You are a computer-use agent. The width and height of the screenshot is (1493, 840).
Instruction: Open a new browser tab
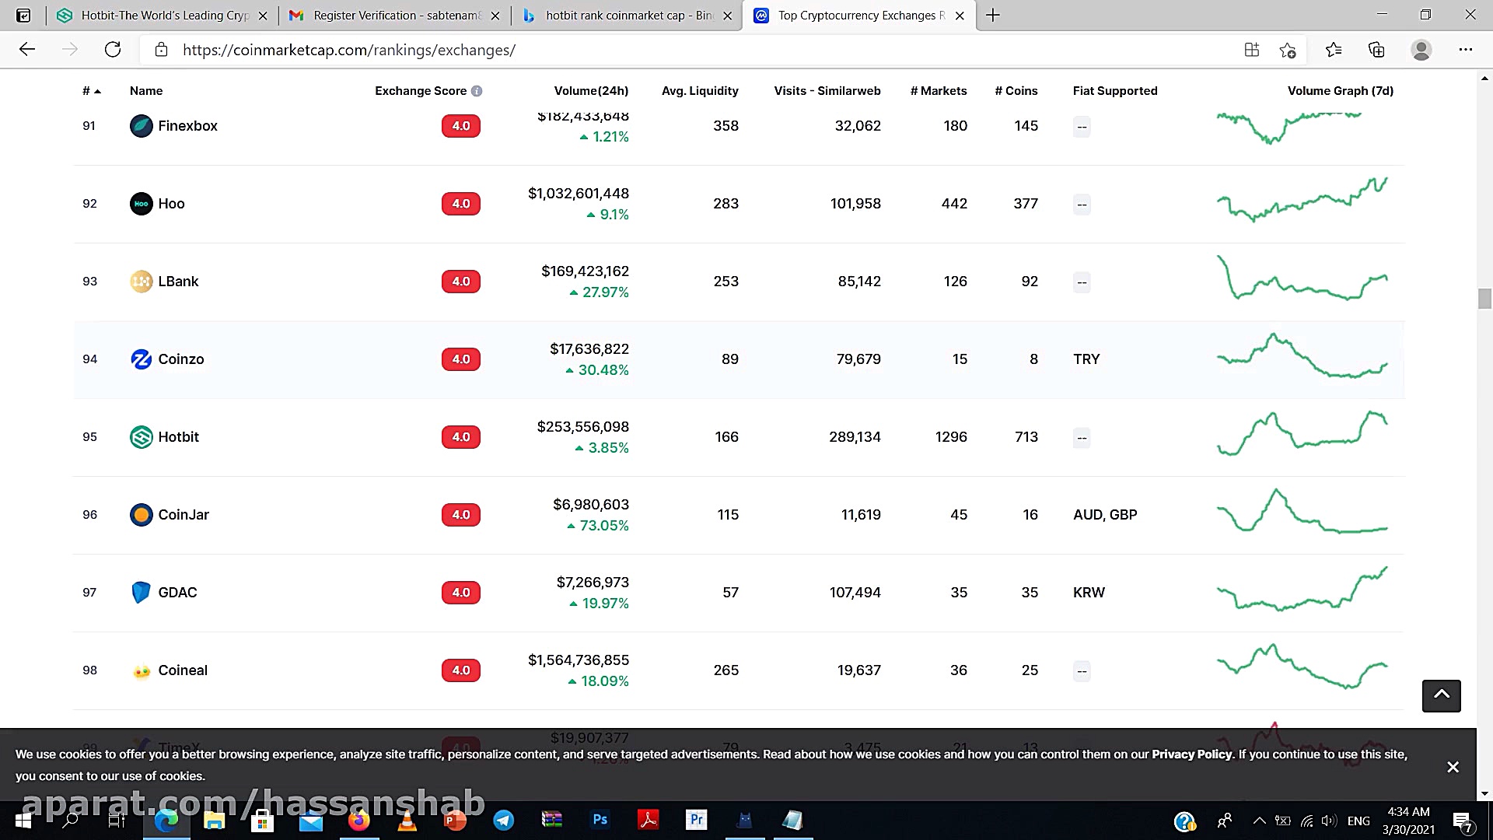point(993,15)
